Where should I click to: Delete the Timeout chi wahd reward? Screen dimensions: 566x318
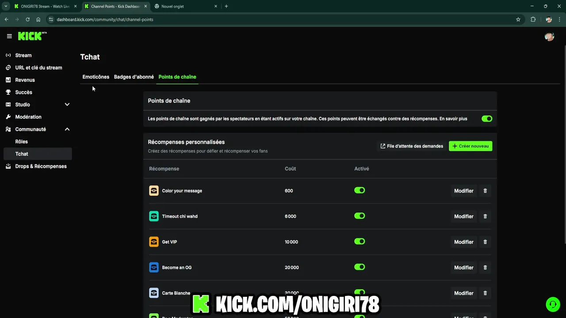[485, 216]
